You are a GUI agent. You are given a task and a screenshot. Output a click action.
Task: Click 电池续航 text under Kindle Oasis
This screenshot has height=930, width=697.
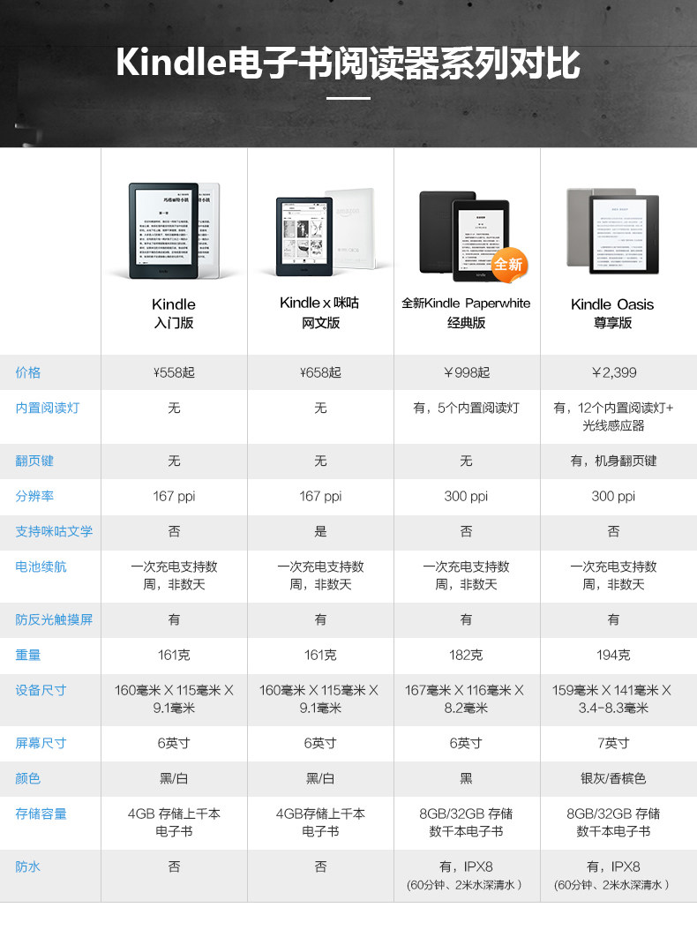tap(613, 575)
